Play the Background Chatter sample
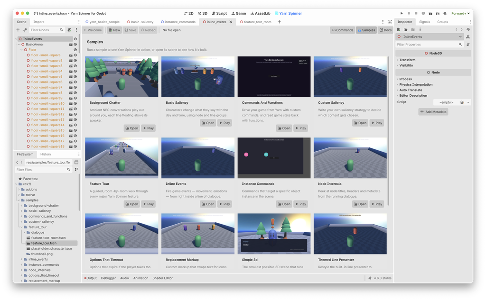 click(x=148, y=128)
